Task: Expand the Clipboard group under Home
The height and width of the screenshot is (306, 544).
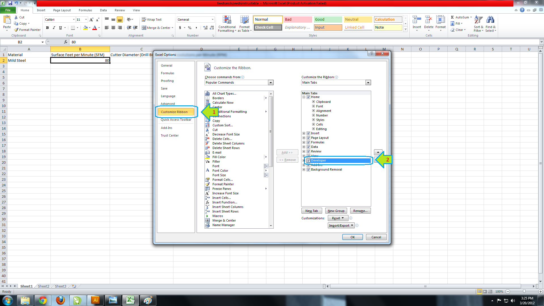Action: click(313, 102)
